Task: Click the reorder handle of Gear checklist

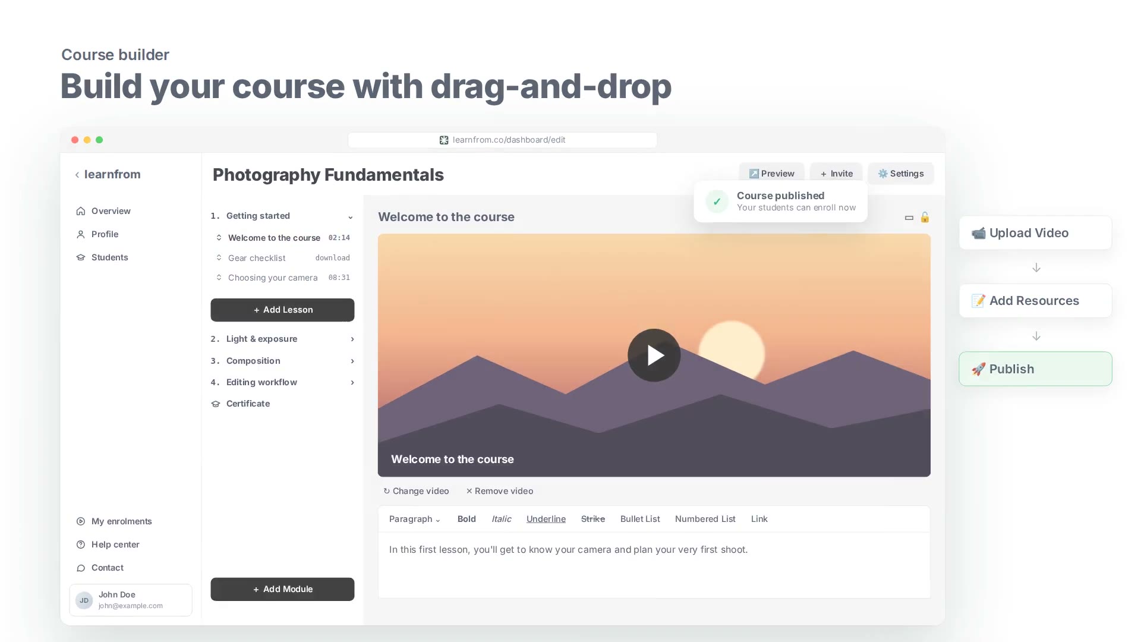Action: [x=219, y=258]
